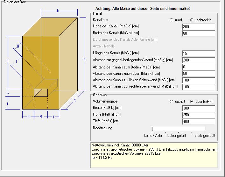Click the rechten Seitenwand (Maß j) field
Viewport: 225px width, 177px height.
coord(199,87)
